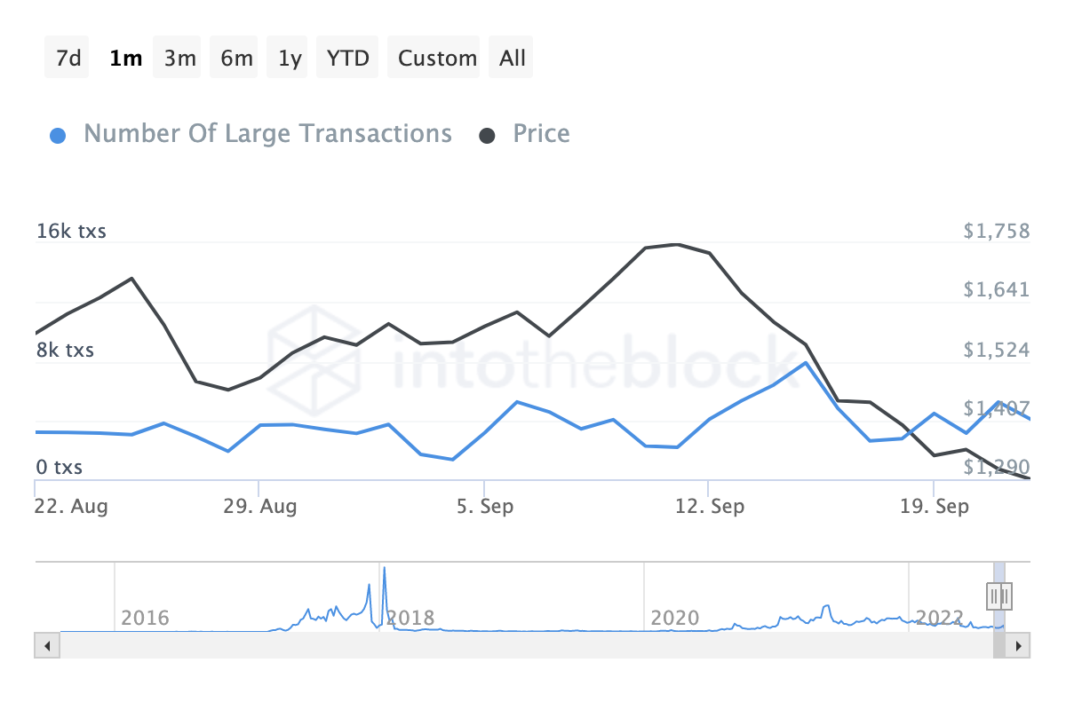Select the 7d time range
This screenshot has height=710, width=1066.
click(x=68, y=59)
